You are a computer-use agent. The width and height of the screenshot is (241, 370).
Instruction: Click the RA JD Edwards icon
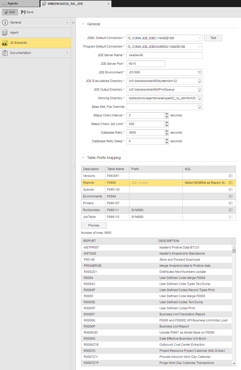coord(5,43)
